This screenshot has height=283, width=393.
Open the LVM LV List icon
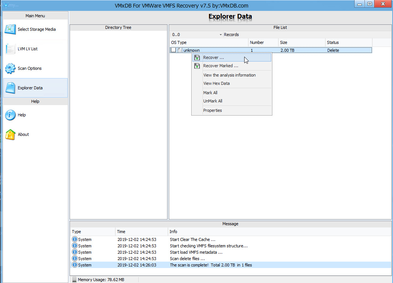coord(10,49)
